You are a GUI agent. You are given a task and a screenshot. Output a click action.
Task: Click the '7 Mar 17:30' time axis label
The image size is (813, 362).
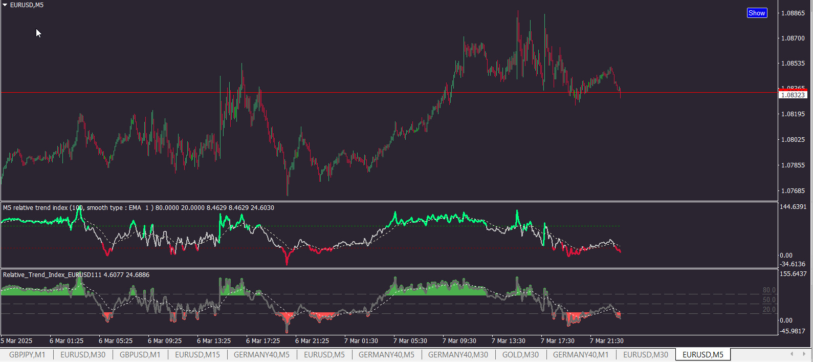[x=558, y=341]
